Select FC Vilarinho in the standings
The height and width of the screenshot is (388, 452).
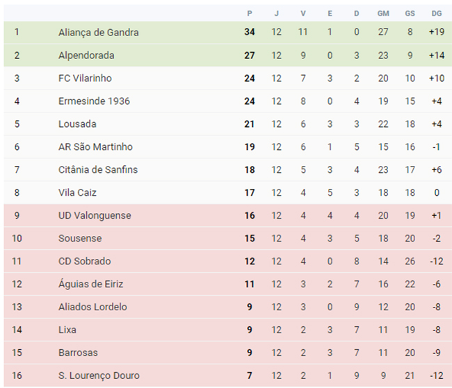pos(85,78)
